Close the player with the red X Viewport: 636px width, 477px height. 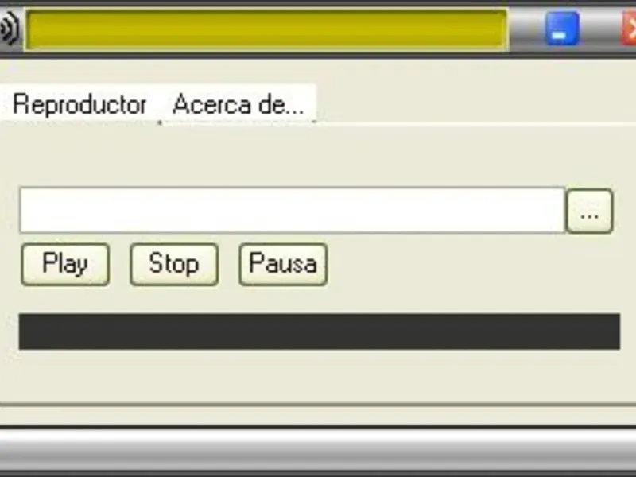click(x=629, y=29)
